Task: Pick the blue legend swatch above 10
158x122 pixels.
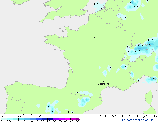Action: click(33, 119)
